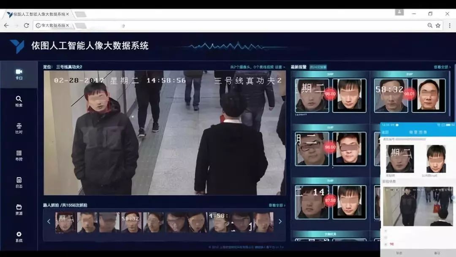Click the site info icon in address bar
The height and width of the screenshot is (257, 456).
[38, 26]
